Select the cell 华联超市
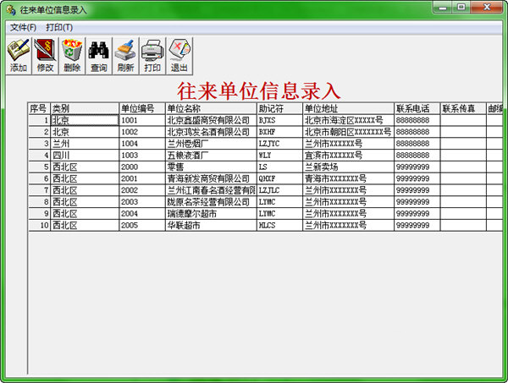The width and height of the screenshot is (508, 383). (211, 225)
